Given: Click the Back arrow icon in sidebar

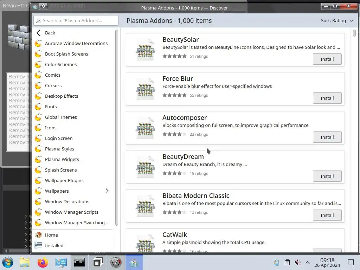Looking at the screenshot, I should pyautogui.click(x=38, y=33).
